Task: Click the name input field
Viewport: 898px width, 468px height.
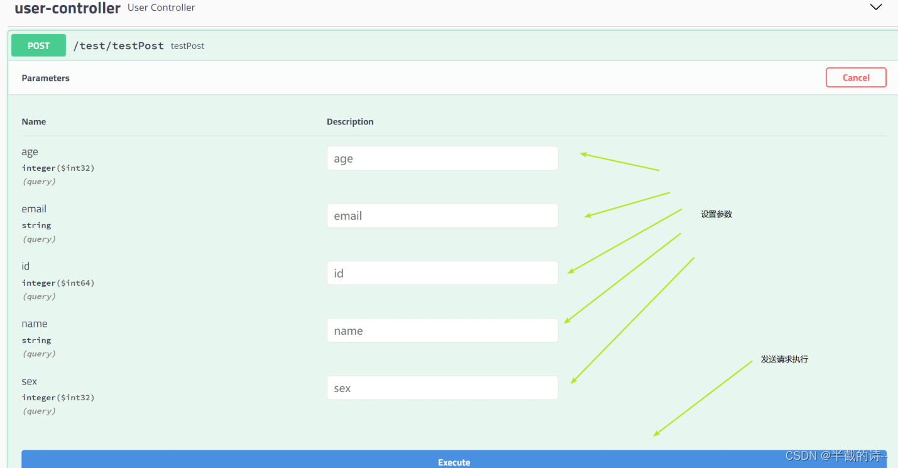Action: [x=442, y=330]
